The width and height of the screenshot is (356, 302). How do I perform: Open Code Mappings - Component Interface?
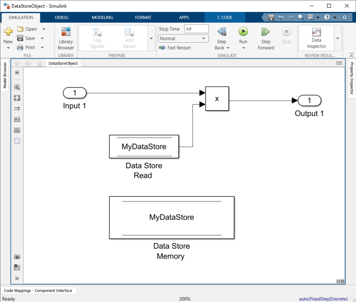(38, 290)
